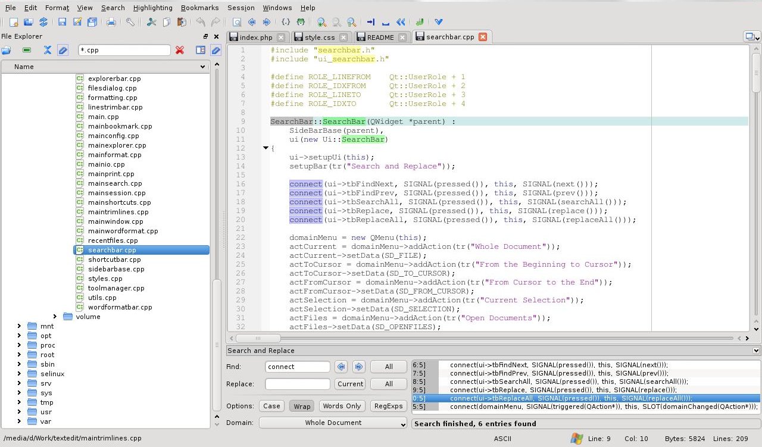The height and width of the screenshot is (447, 762).
Task: Click the Save file toolbar icon
Action: (62, 22)
